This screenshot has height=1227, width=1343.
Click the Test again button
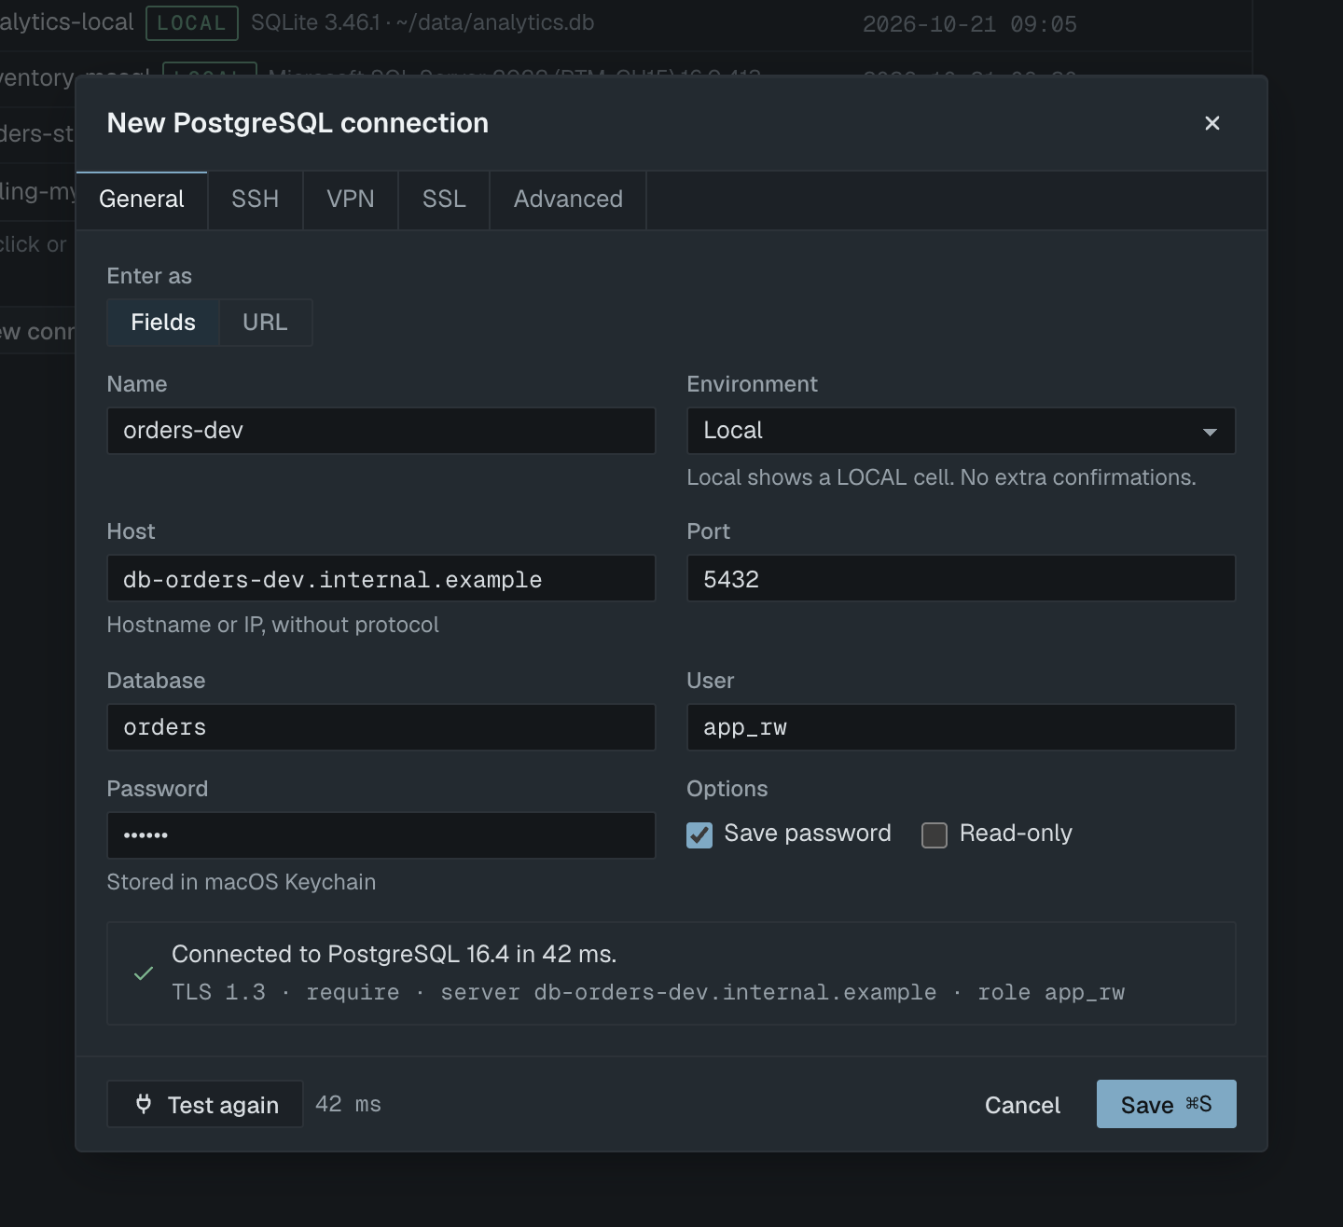pos(205,1105)
